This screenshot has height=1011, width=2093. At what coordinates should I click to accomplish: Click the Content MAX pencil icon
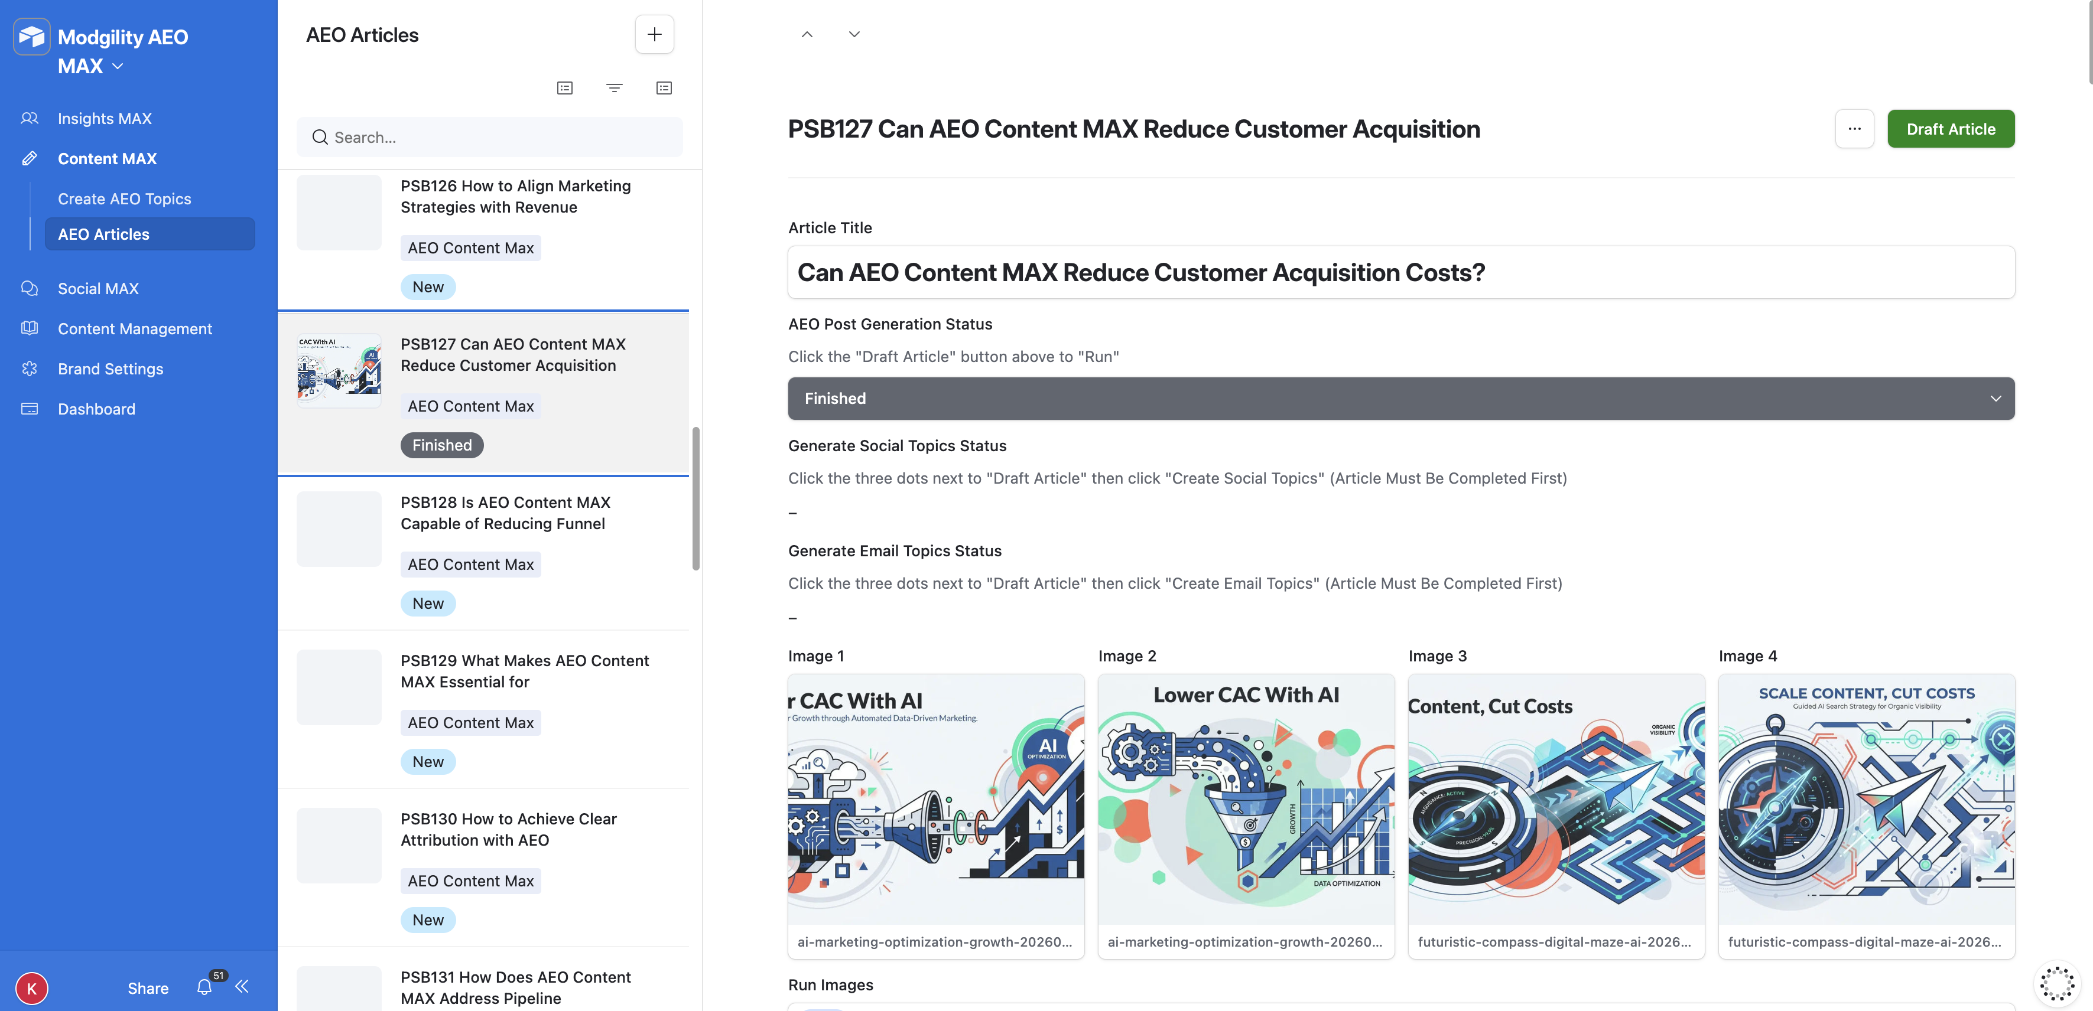tap(30, 159)
